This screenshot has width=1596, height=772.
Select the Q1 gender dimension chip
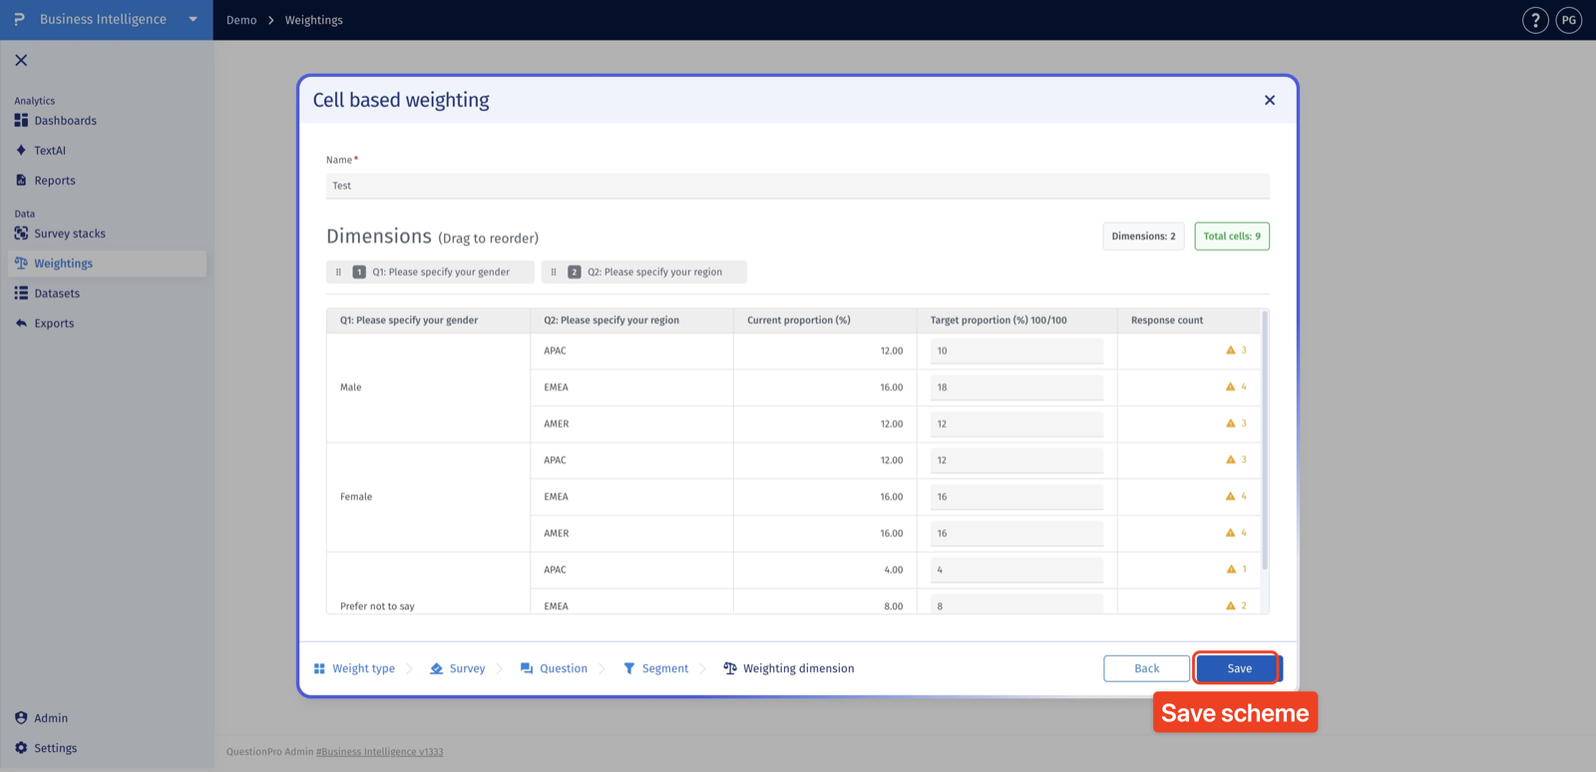coord(430,272)
